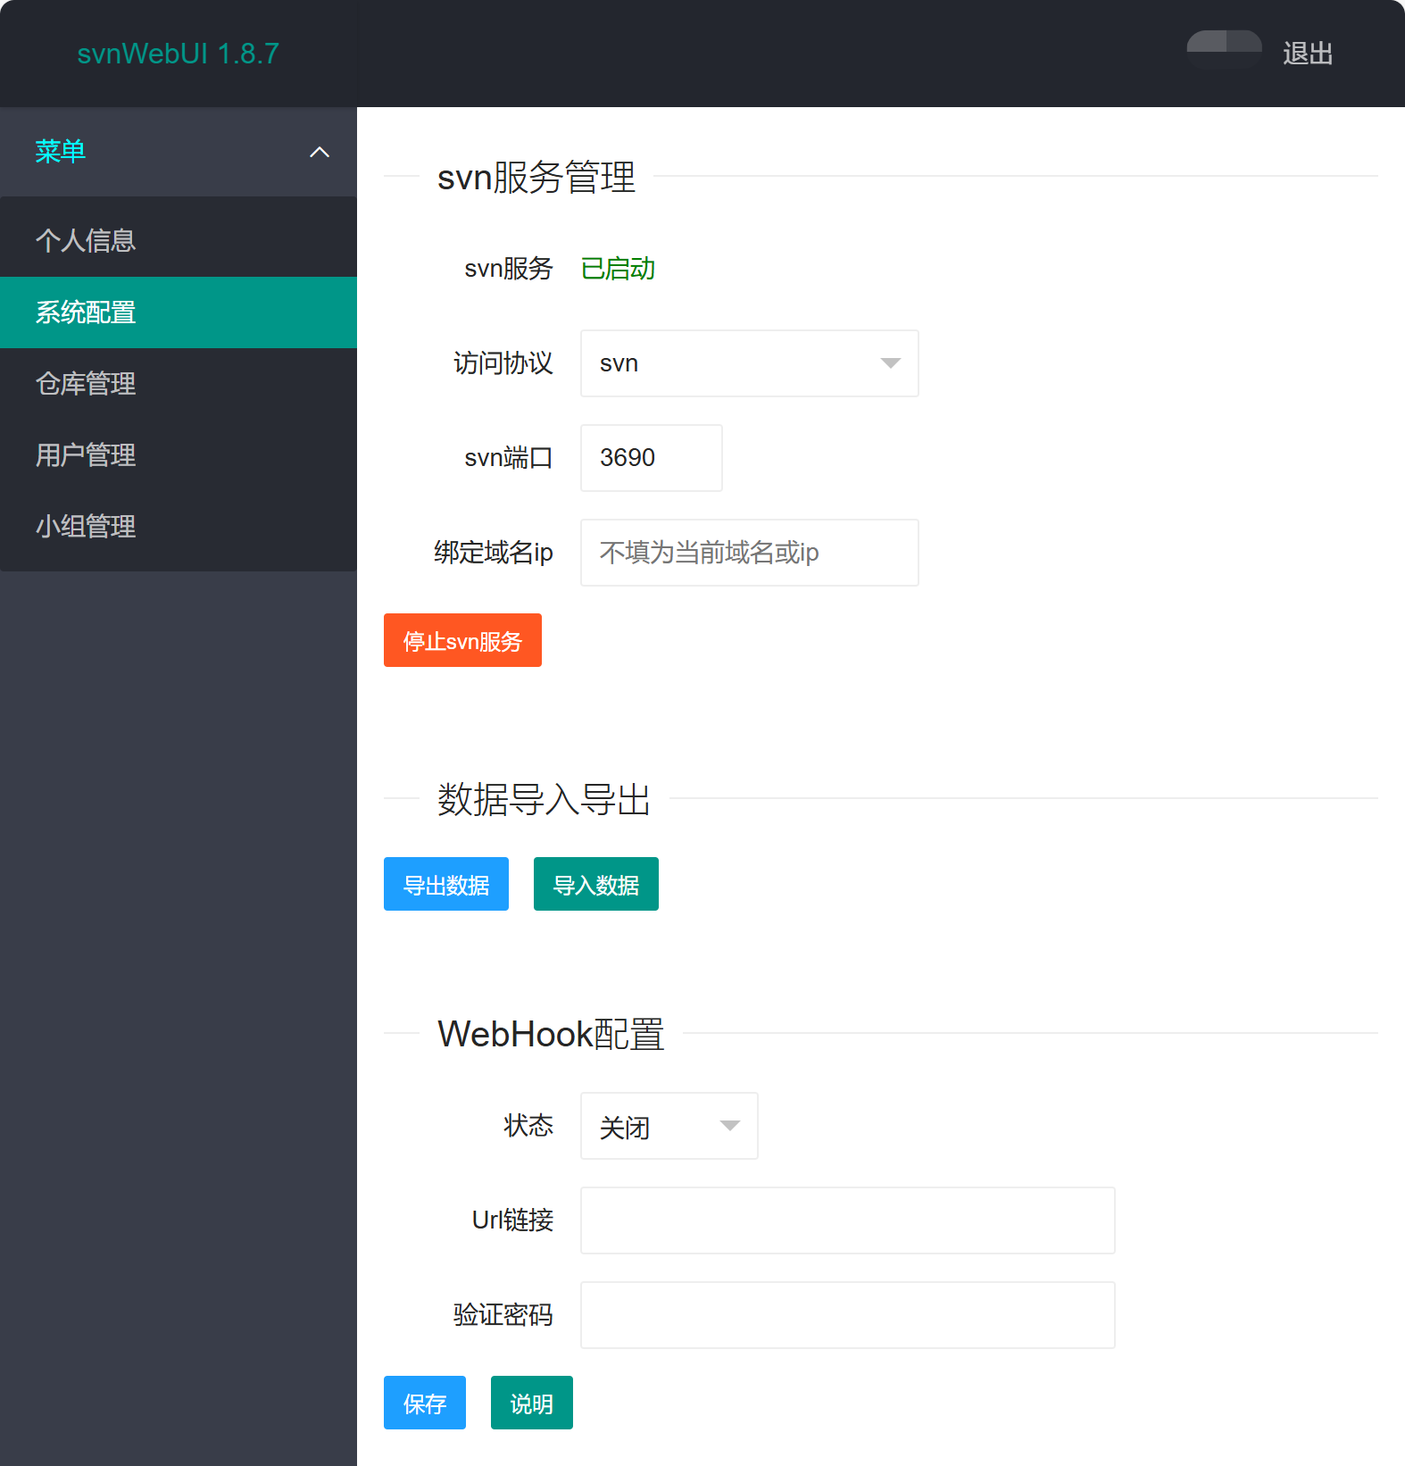Open the 说明 description button
Image resolution: width=1405 pixels, height=1466 pixels.
(531, 1403)
